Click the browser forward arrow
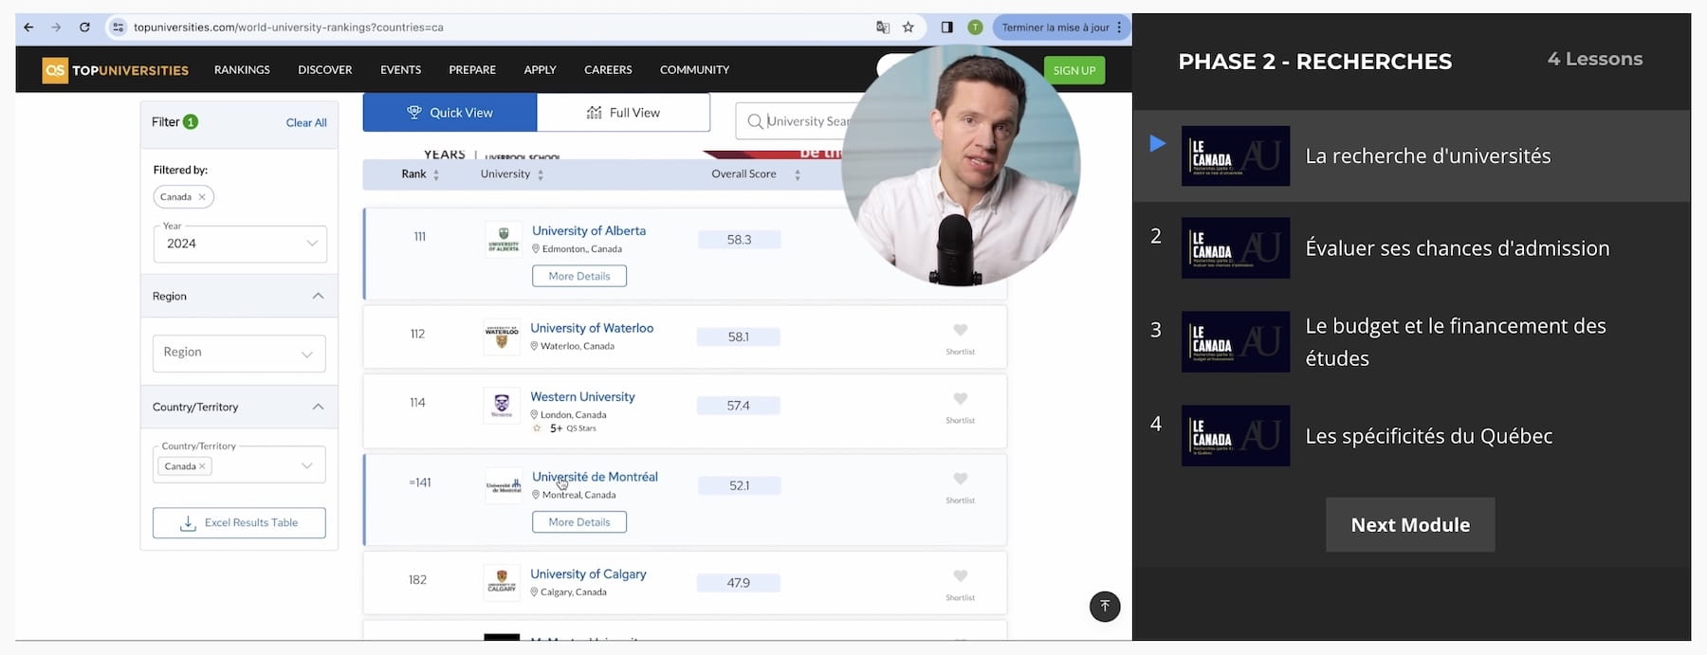 (x=57, y=27)
